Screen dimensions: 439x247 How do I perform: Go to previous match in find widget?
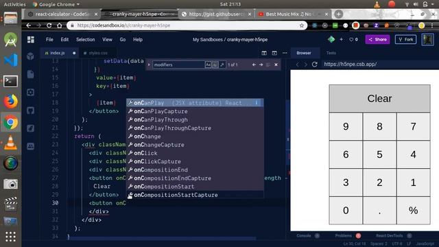(254, 64)
